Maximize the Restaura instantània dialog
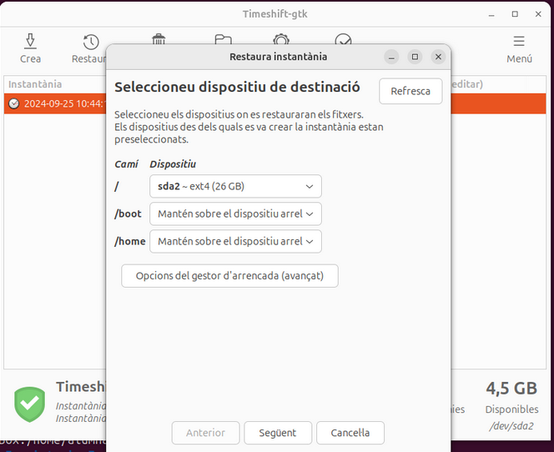Screen dimensions: 554x452 [415, 57]
